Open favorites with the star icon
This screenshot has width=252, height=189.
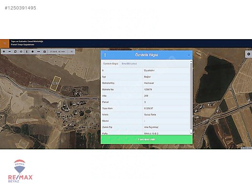pyautogui.click(x=32, y=52)
